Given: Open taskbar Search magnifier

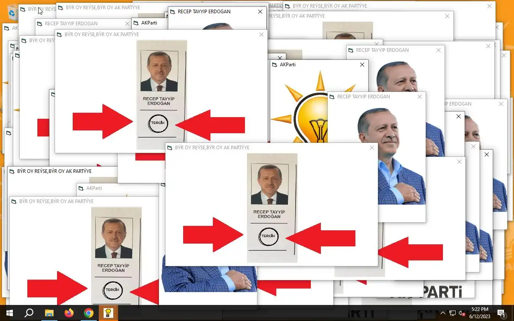Looking at the screenshot, I should 29,313.
